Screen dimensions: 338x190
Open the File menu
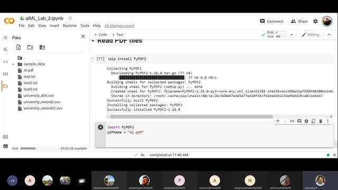(x=22, y=26)
